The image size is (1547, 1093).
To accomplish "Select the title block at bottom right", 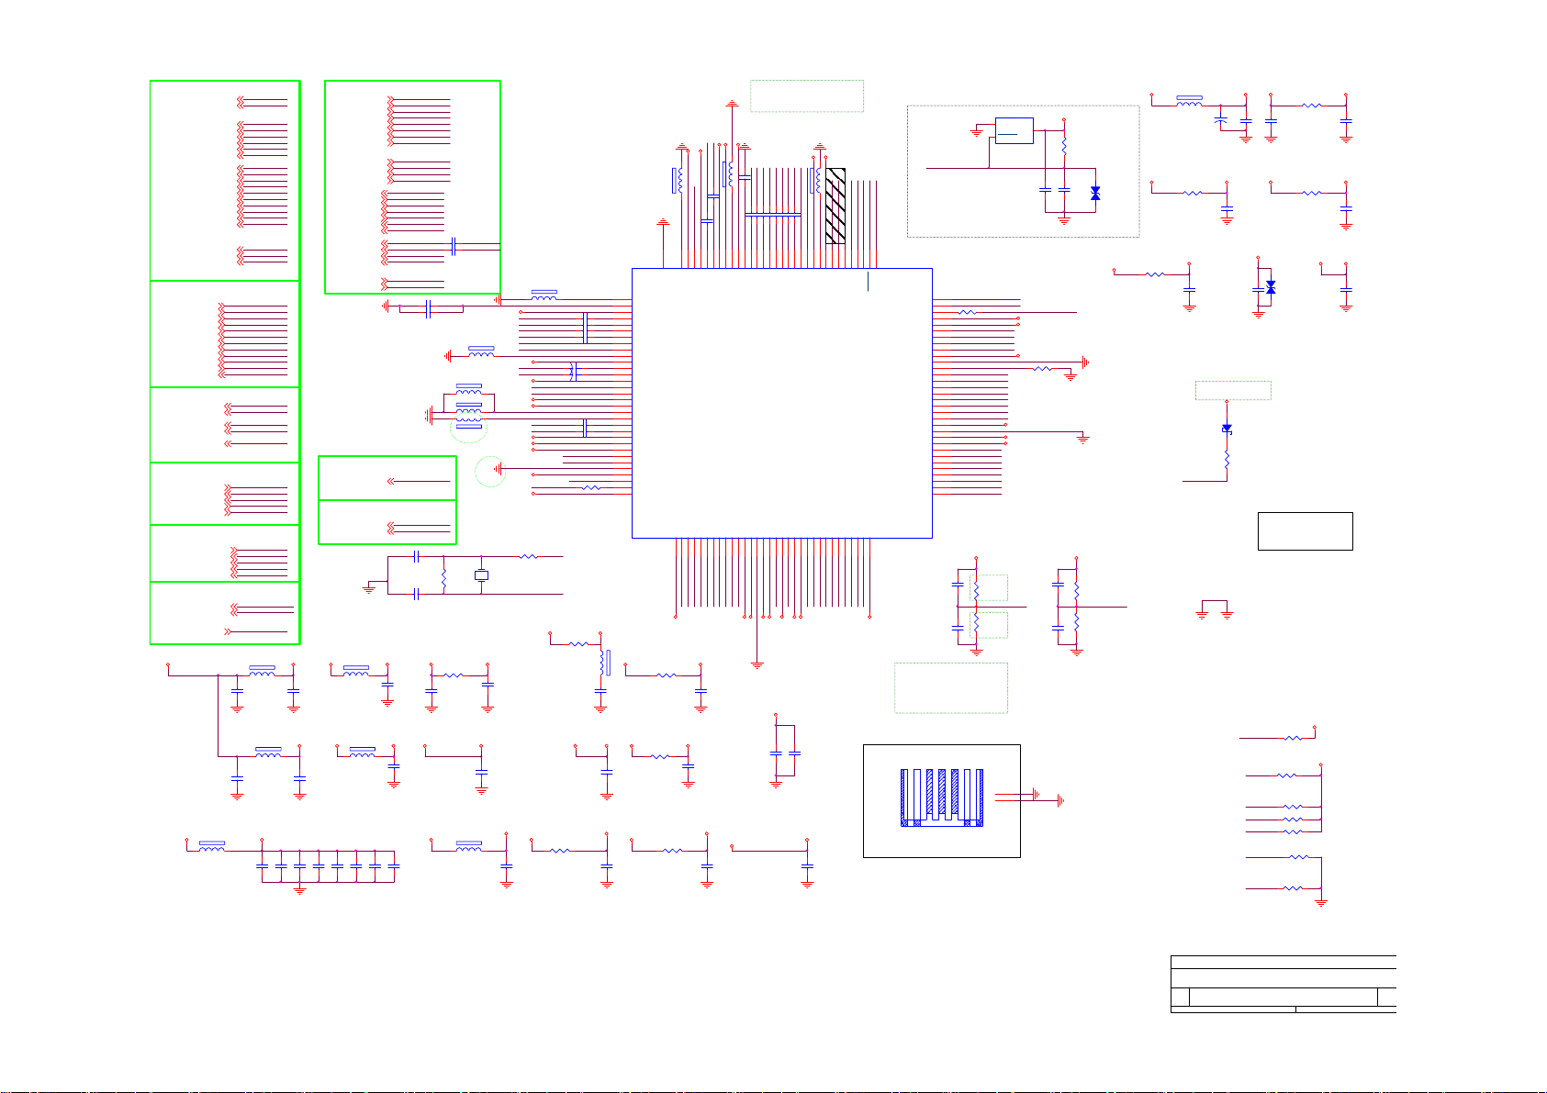I will coord(1284,985).
